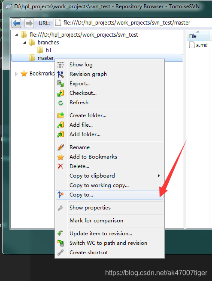This screenshot has height=281, width=212.
Task: Select Copy to... menu entry
Action: pos(109,195)
